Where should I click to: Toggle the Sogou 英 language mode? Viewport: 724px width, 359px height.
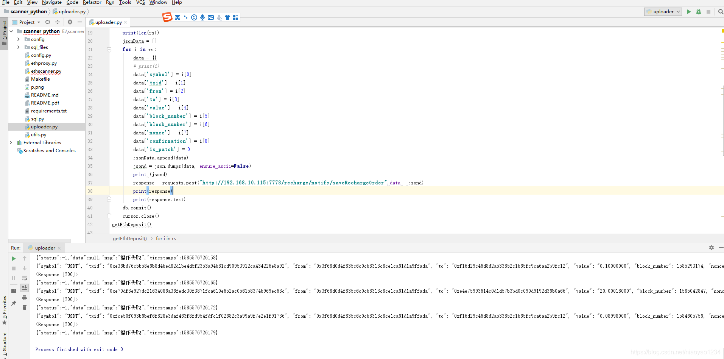click(x=177, y=17)
